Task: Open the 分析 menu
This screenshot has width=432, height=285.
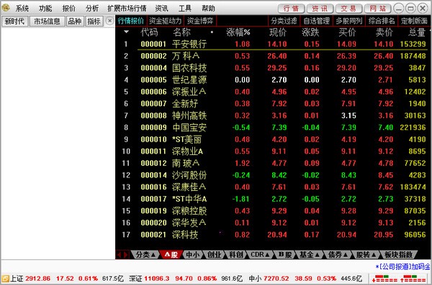Action: click(x=92, y=9)
